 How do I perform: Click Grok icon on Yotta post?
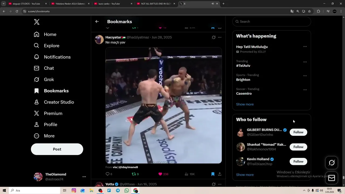pyautogui.click(x=213, y=184)
